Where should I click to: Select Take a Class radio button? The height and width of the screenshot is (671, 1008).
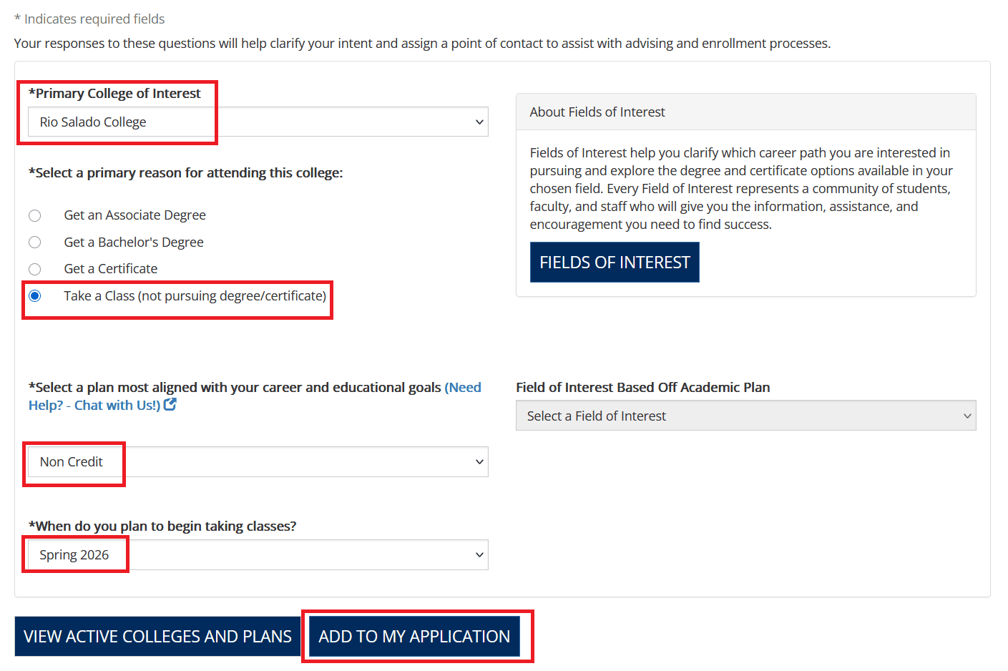click(x=35, y=296)
